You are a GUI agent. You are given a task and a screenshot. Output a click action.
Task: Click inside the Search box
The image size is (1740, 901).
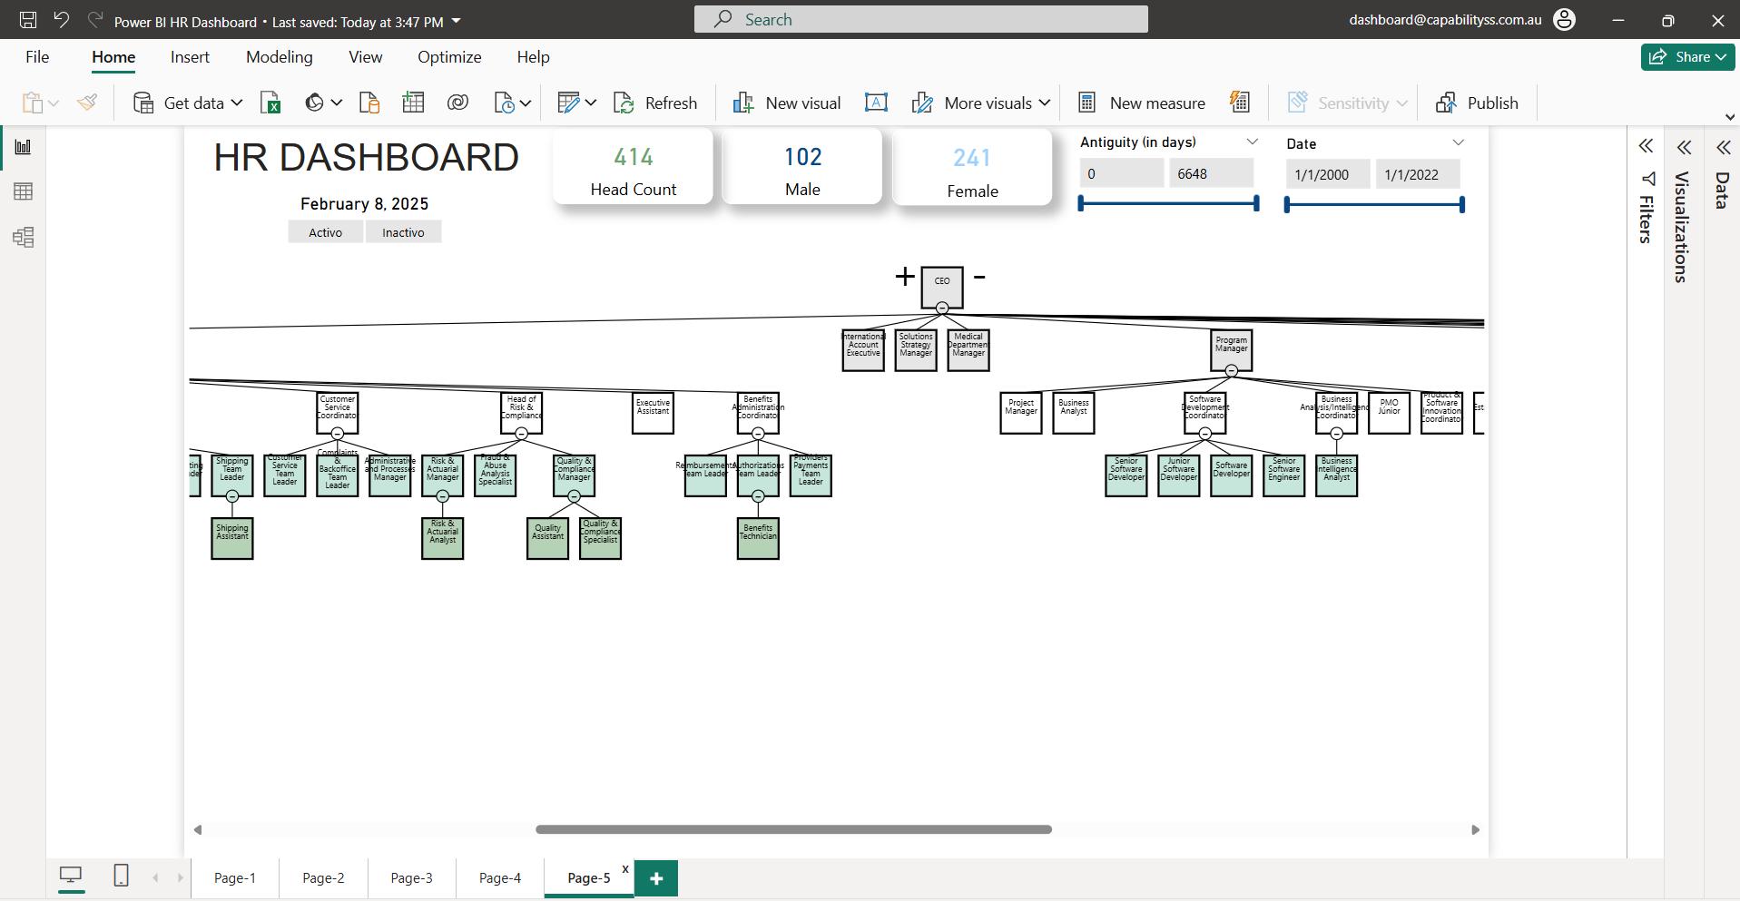[x=919, y=18]
